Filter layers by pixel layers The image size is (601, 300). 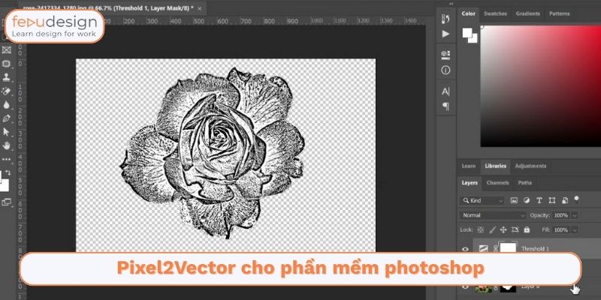[x=514, y=200]
